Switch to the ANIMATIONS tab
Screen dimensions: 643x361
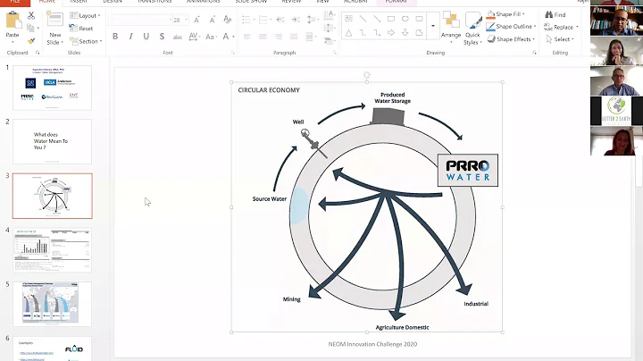click(x=204, y=2)
